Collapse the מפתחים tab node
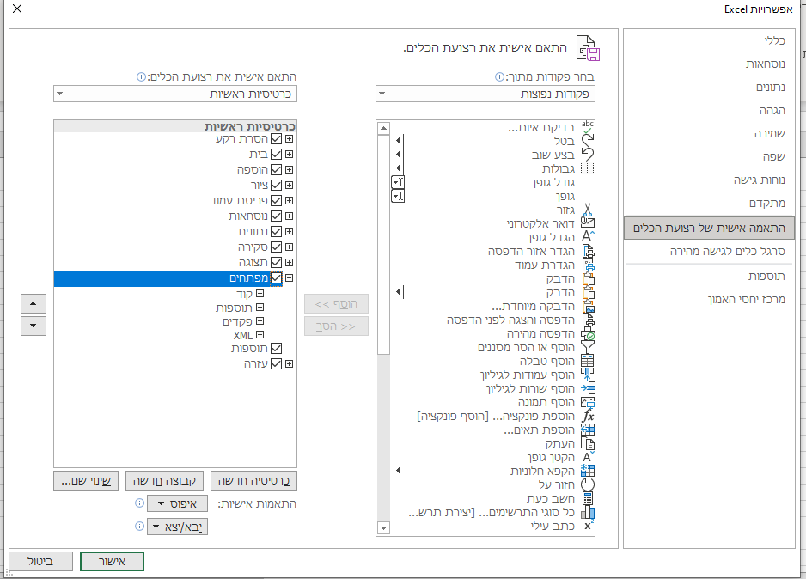806x579 pixels. pyautogui.click(x=290, y=278)
